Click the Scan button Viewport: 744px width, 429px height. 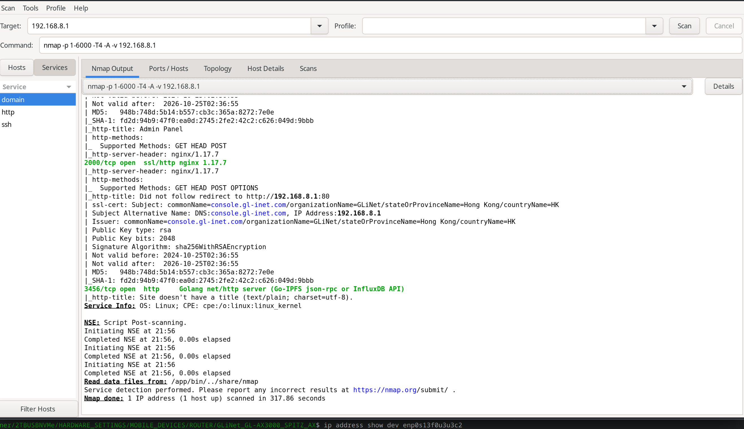click(x=684, y=26)
